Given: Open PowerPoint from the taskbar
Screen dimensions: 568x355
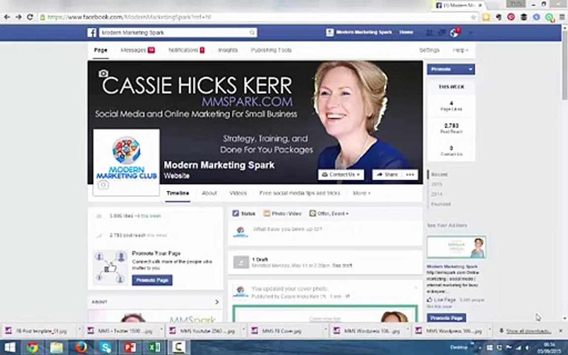Looking at the screenshot, I should pos(130,348).
